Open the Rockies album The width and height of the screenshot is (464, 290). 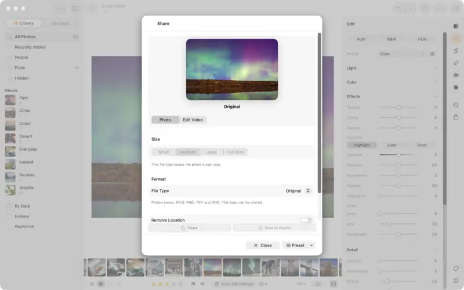click(x=42, y=177)
